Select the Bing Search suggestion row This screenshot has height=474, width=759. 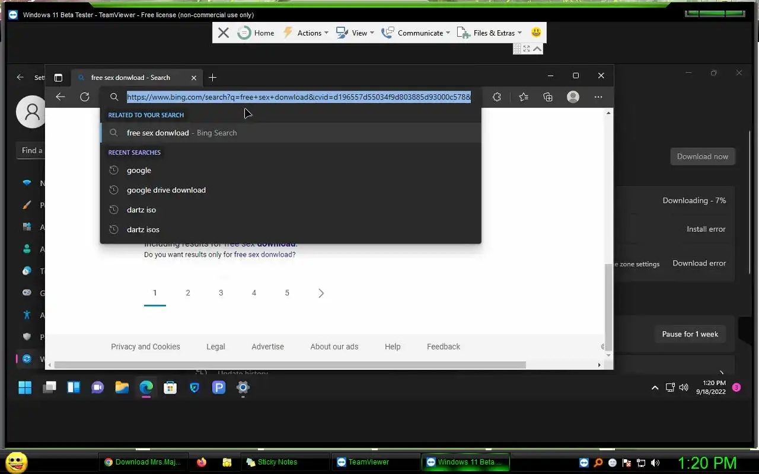(x=291, y=133)
